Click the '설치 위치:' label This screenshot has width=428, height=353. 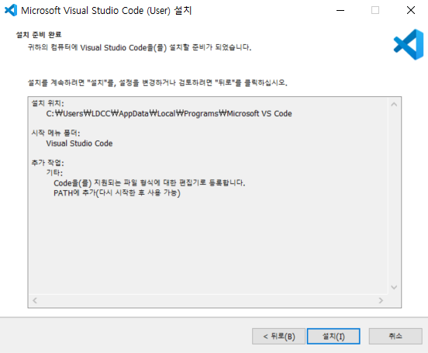click(x=47, y=103)
